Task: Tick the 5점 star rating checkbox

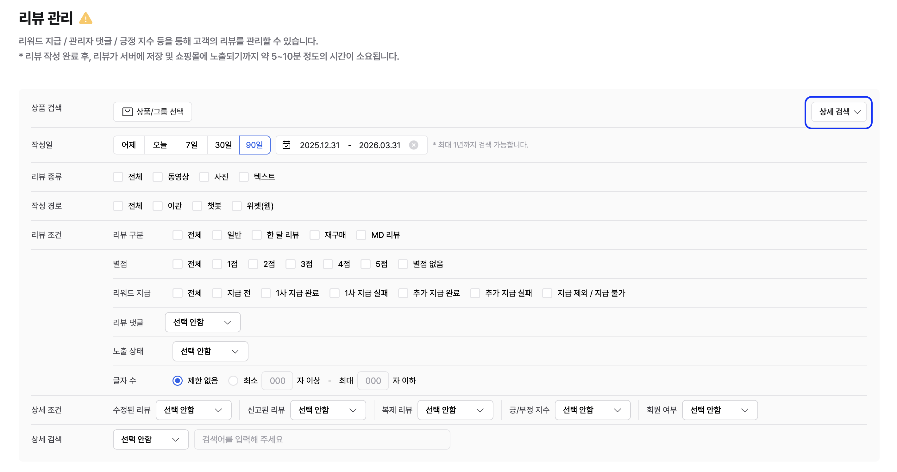Action: [366, 264]
